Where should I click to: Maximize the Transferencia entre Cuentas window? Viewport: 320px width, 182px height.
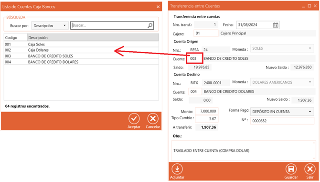[309, 6]
